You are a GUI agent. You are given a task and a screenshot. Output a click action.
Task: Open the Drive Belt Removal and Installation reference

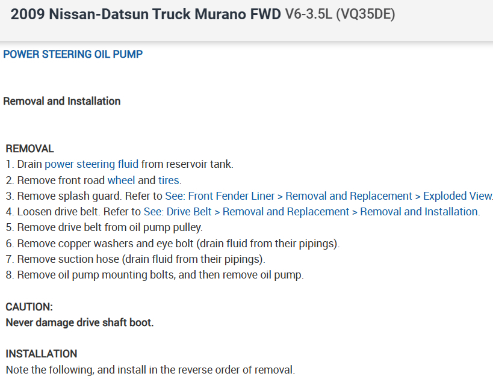coord(311,212)
